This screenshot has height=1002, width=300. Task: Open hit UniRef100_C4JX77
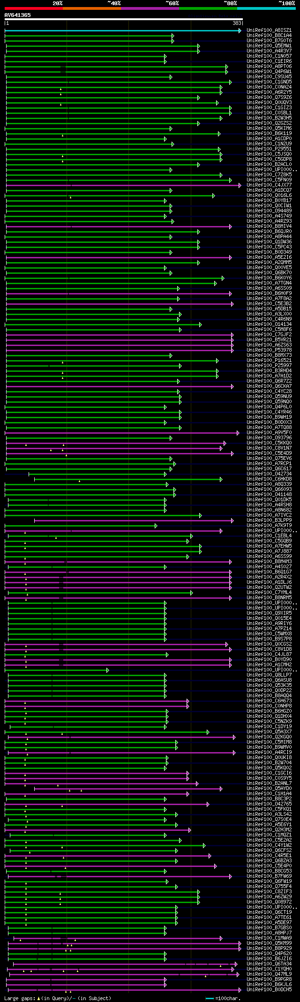tap(269, 185)
